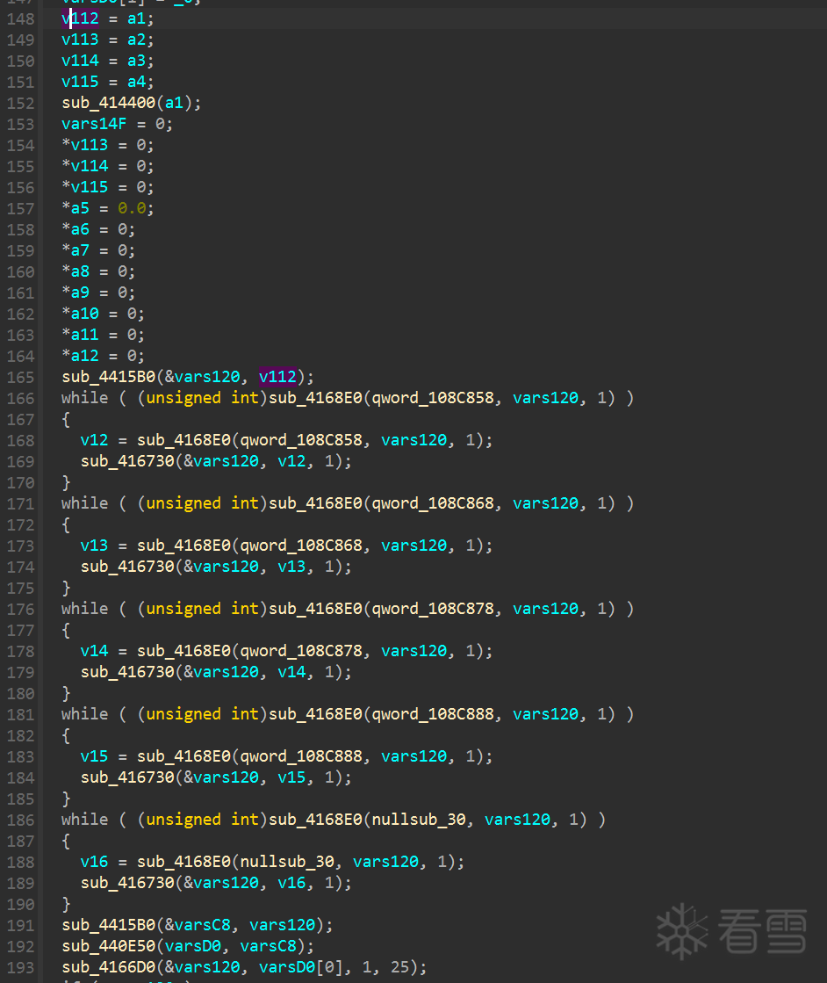Select *a6 on line 158
The width and height of the screenshot is (827, 983).
[76, 229]
